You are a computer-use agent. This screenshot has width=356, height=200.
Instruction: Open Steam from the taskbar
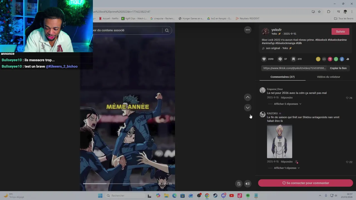tap(215, 196)
